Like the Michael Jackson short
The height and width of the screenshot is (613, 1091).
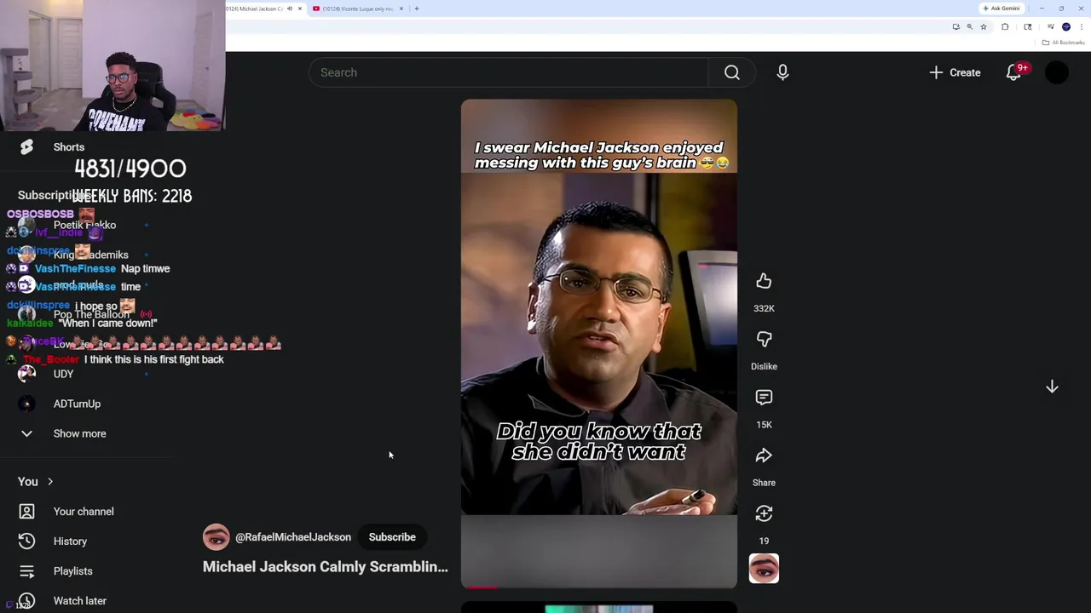(764, 281)
